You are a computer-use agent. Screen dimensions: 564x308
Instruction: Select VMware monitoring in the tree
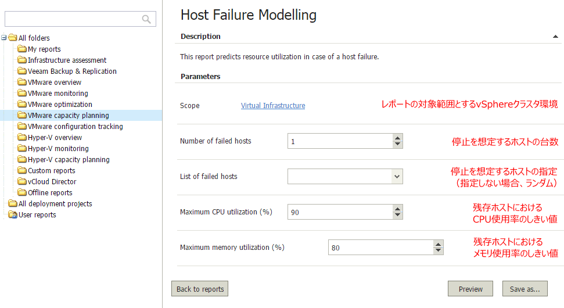click(x=58, y=93)
